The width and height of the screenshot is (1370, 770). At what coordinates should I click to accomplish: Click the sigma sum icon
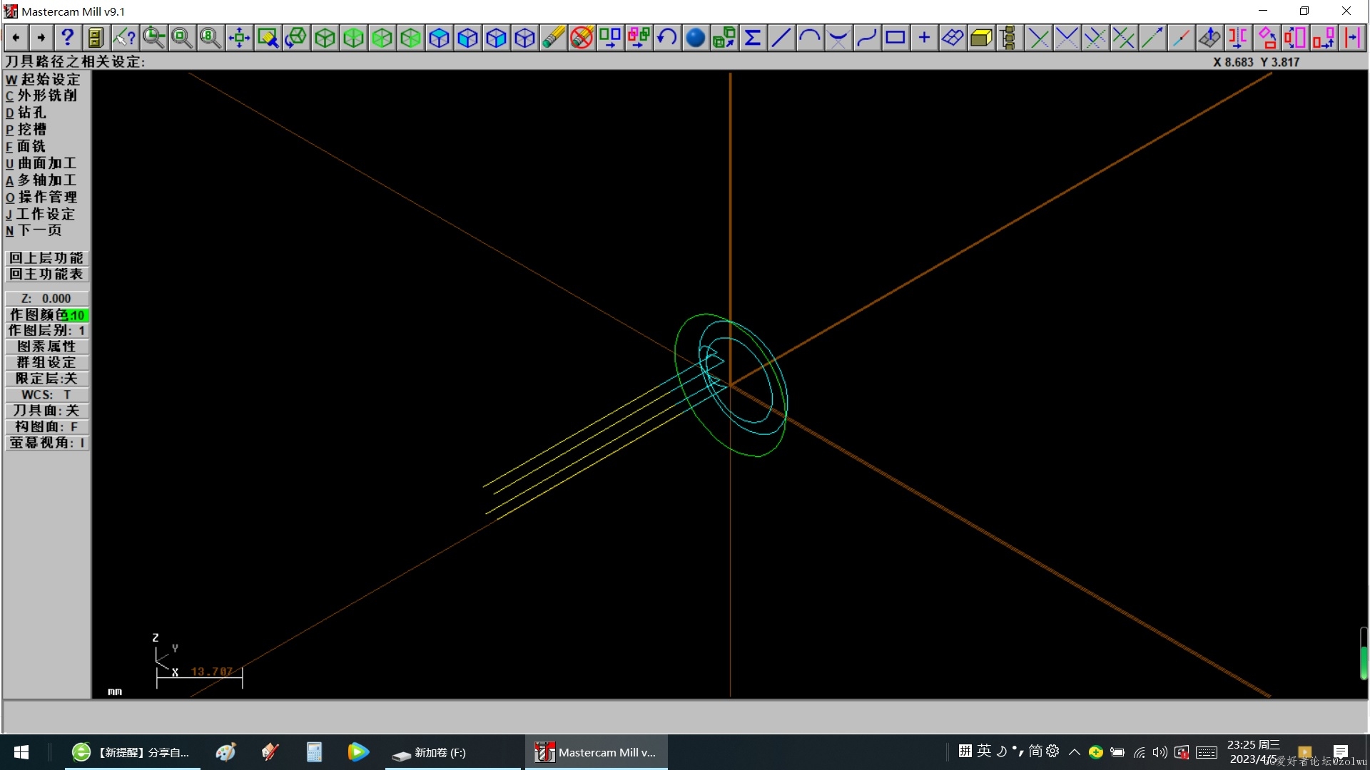click(x=753, y=37)
